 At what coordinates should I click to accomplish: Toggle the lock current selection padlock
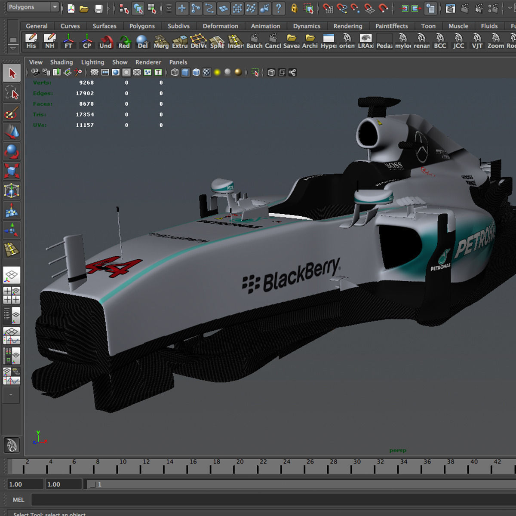pos(294,8)
